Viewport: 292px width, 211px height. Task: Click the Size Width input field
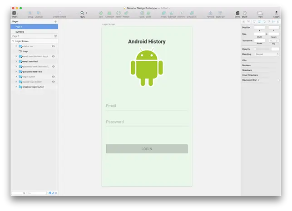click(x=259, y=34)
